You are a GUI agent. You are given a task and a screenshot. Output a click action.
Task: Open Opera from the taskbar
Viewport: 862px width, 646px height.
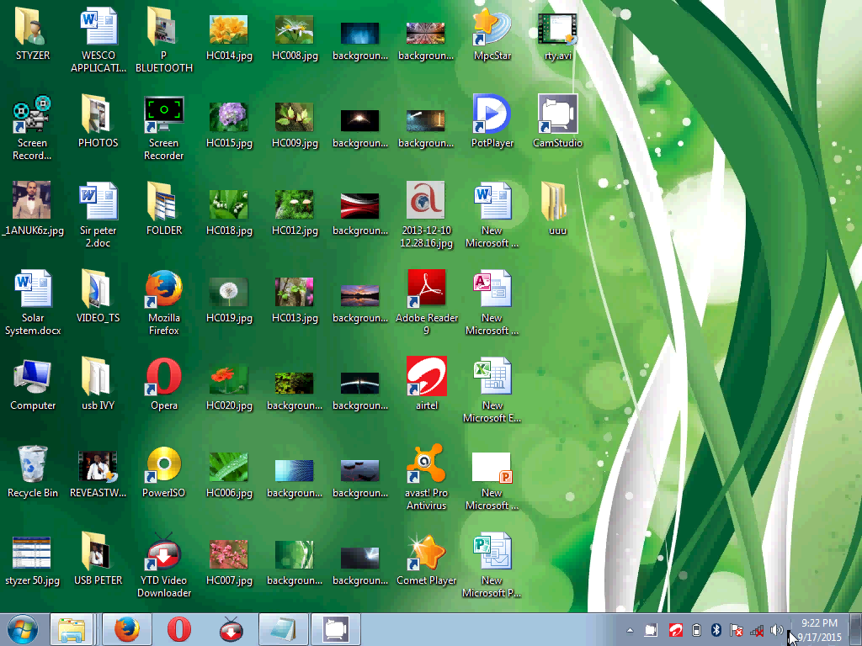pos(178,628)
